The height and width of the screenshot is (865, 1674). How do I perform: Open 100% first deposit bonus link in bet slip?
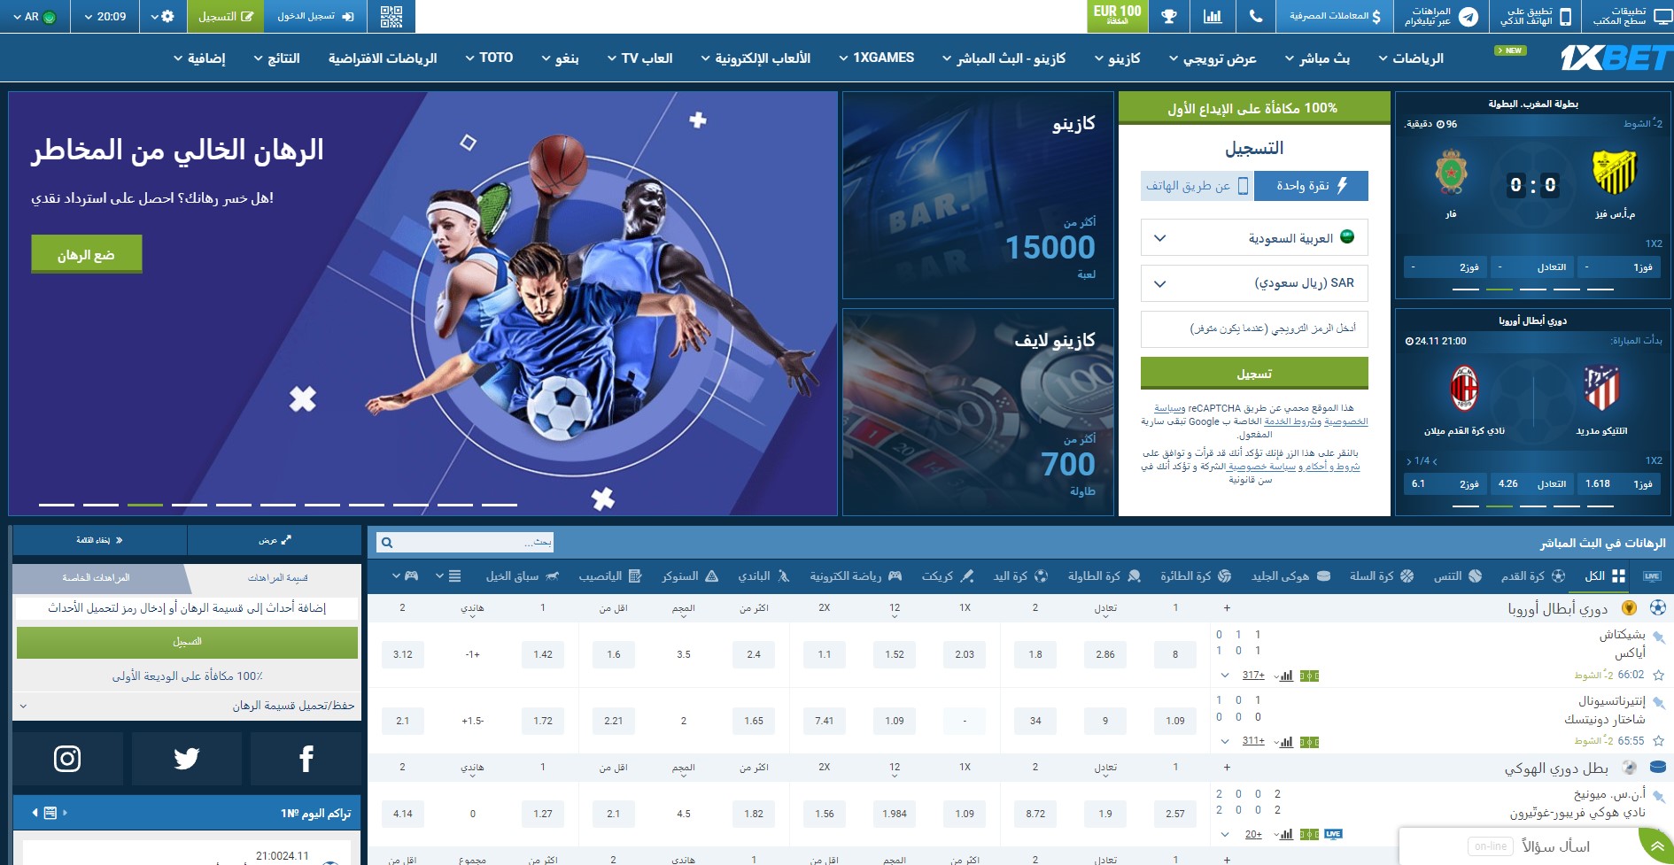(x=187, y=676)
